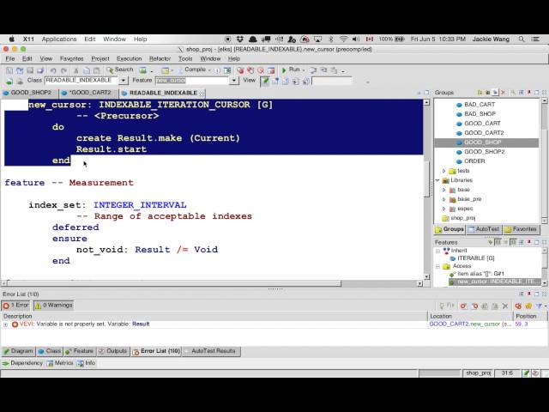Click the Cut scissors icon
Image resolution: width=549 pixels, height=412 pixels.
click(x=76, y=70)
